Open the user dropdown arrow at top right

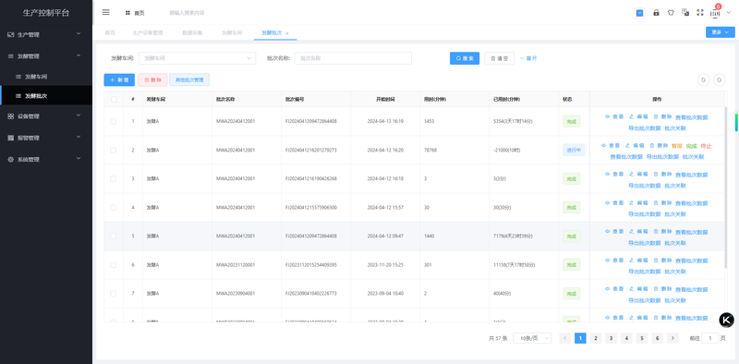[x=729, y=13]
